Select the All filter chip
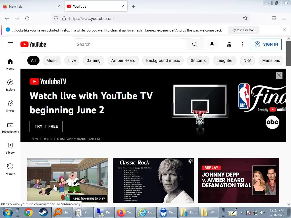Image resolution: width=291 pixels, height=218 pixels. (x=33, y=60)
